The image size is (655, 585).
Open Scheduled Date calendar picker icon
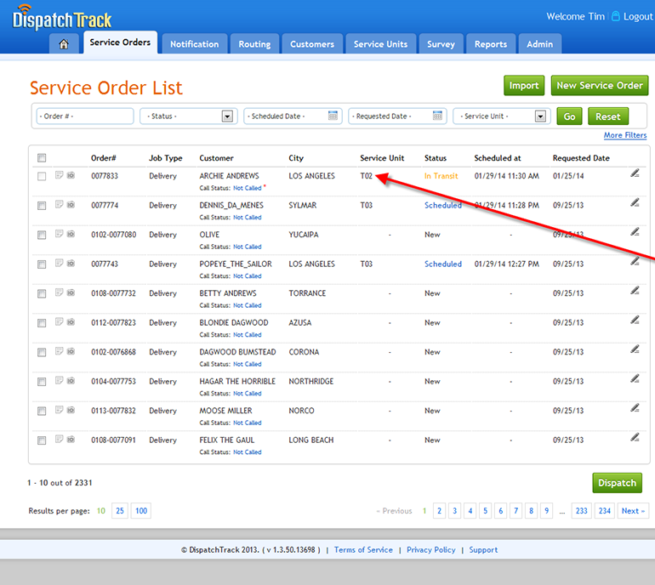(333, 116)
